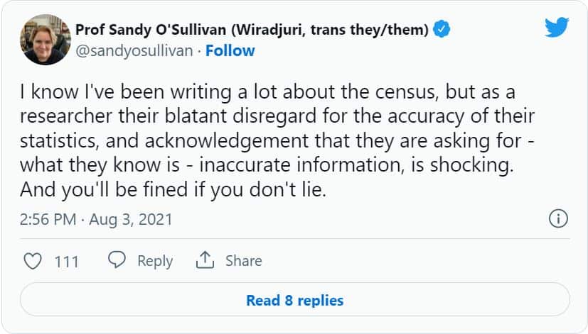Image resolution: width=588 pixels, height=334 pixels.
Task: Click the Aug 3, 2021 date text
Action: pos(130,219)
